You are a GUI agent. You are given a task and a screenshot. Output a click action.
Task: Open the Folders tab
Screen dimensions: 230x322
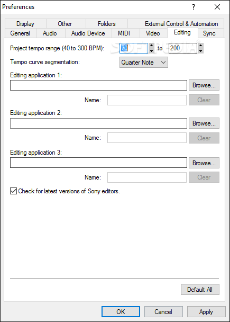tap(107, 24)
